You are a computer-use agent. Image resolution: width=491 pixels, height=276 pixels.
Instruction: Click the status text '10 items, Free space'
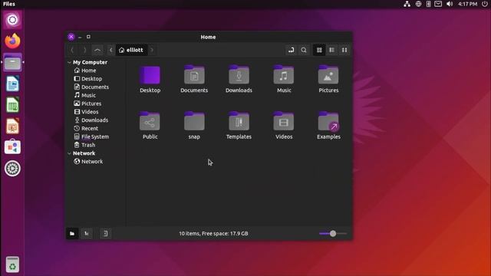coord(213,233)
